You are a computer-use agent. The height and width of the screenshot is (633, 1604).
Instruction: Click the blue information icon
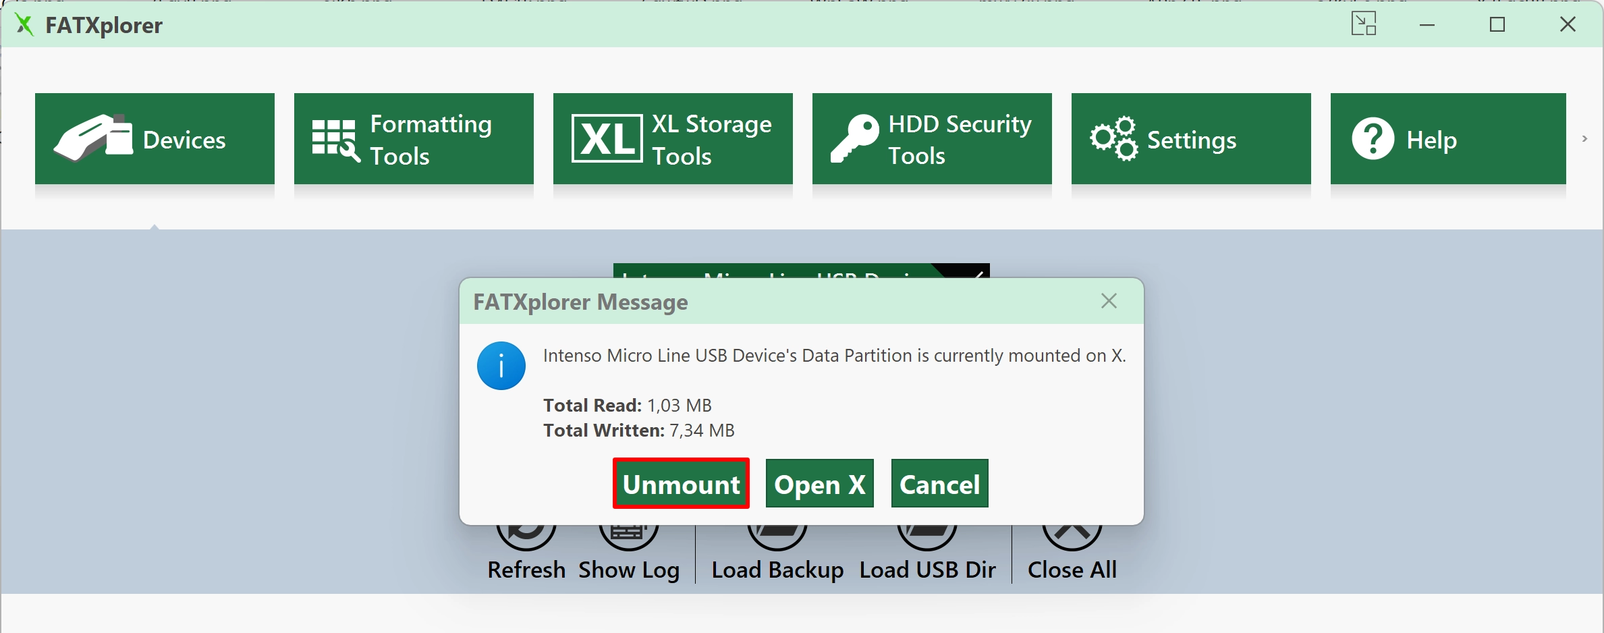click(x=501, y=366)
